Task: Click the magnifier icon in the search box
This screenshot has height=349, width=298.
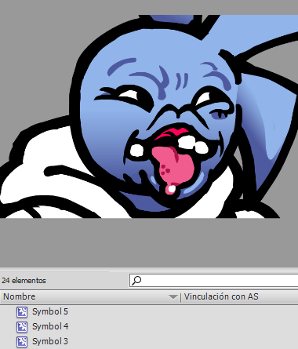Action: point(136,281)
